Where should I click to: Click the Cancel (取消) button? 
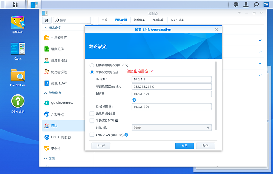tap(206, 146)
